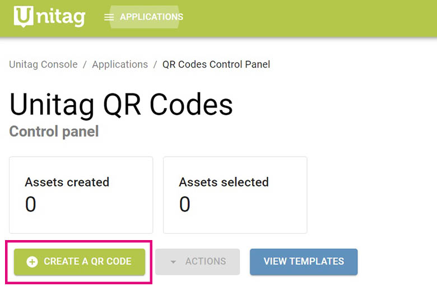The width and height of the screenshot is (437, 291).
Task: Open VIEW TEMPLATES
Action: click(x=304, y=261)
